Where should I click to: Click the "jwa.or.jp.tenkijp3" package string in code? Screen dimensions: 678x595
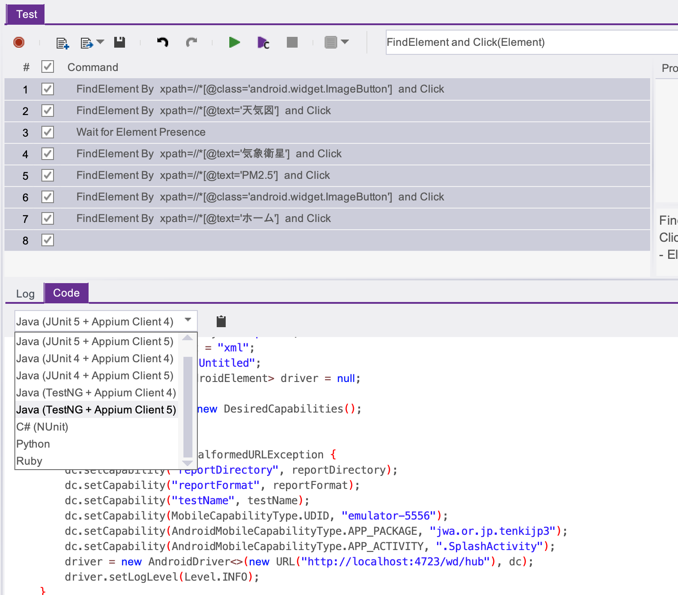click(x=493, y=531)
